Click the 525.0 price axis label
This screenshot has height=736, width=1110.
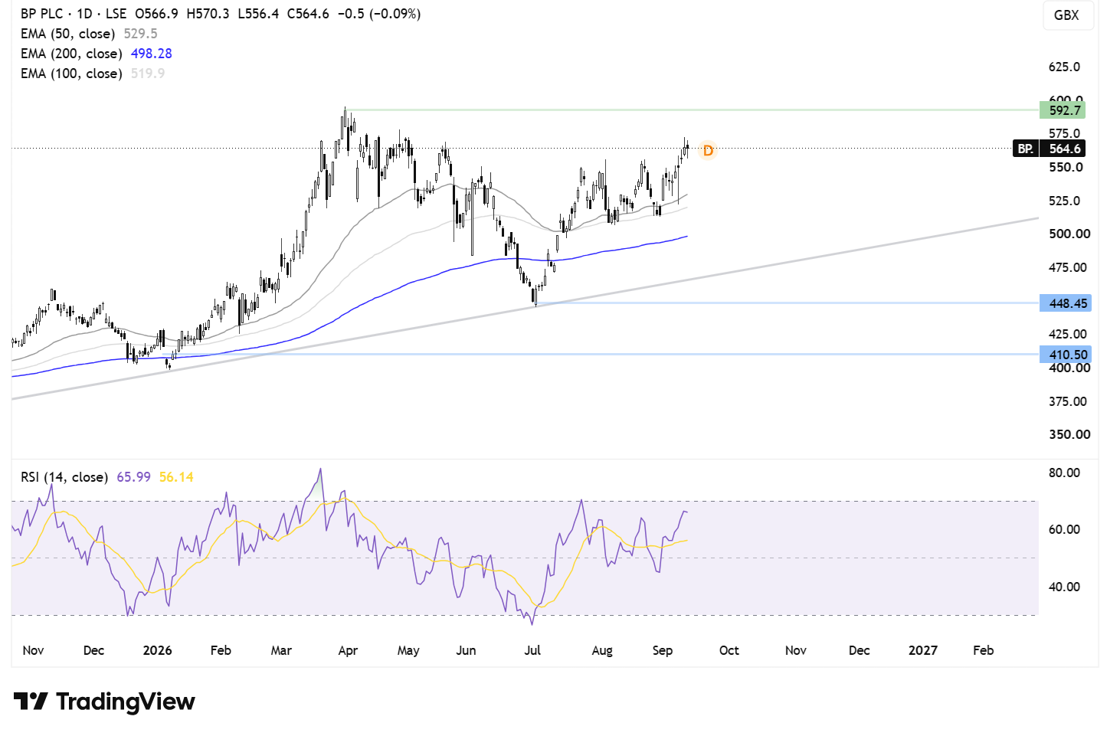(1065, 201)
